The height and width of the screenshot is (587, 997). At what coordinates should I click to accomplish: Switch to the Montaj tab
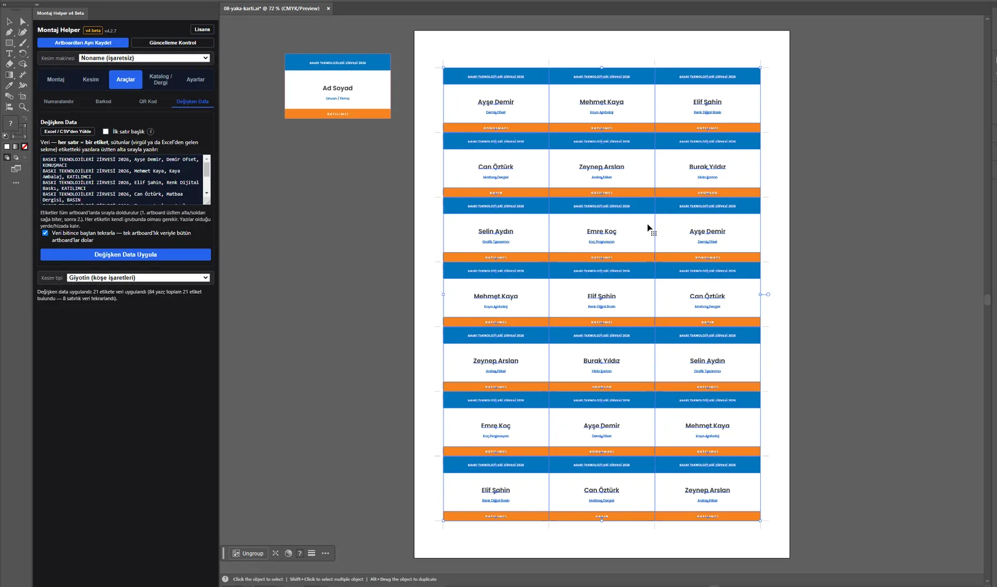point(55,80)
